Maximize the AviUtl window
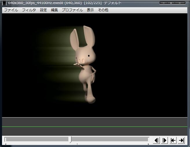 pyautogui.click(x=171, y=3)
